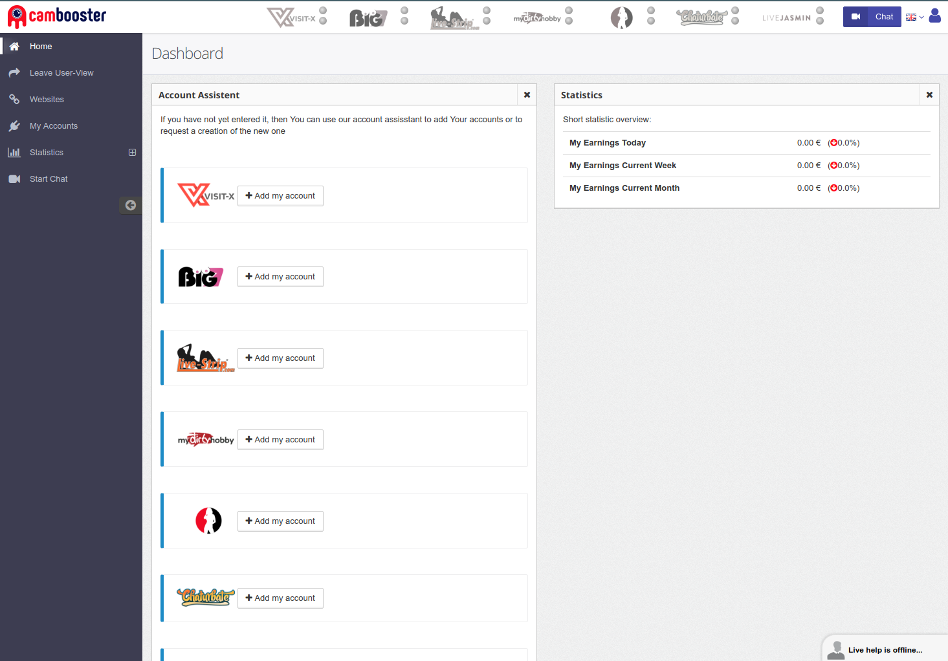The image size is (948, 661).
Task: Click the Live-Strip logo in Account Assistent
Action: pos(206,358)
